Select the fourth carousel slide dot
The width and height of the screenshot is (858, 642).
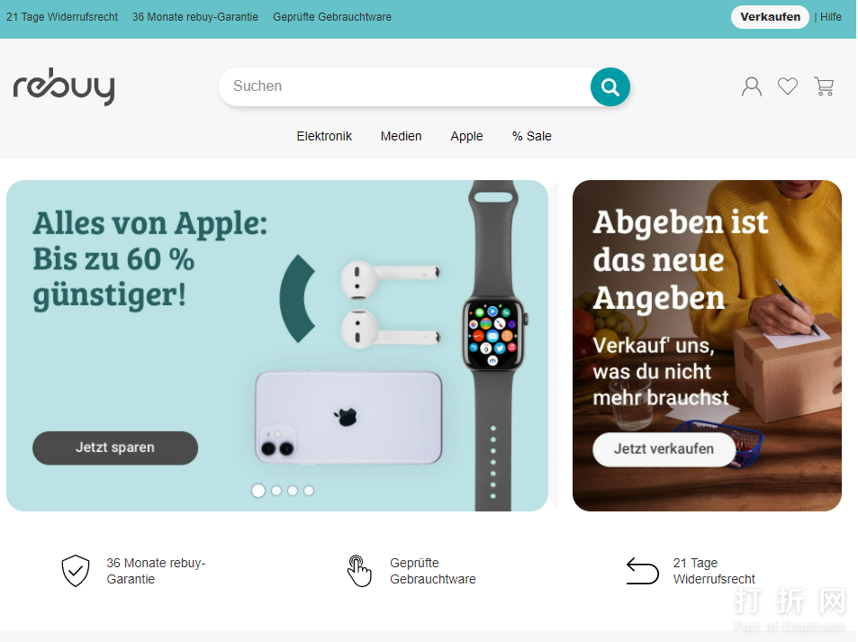coord(309,491)
